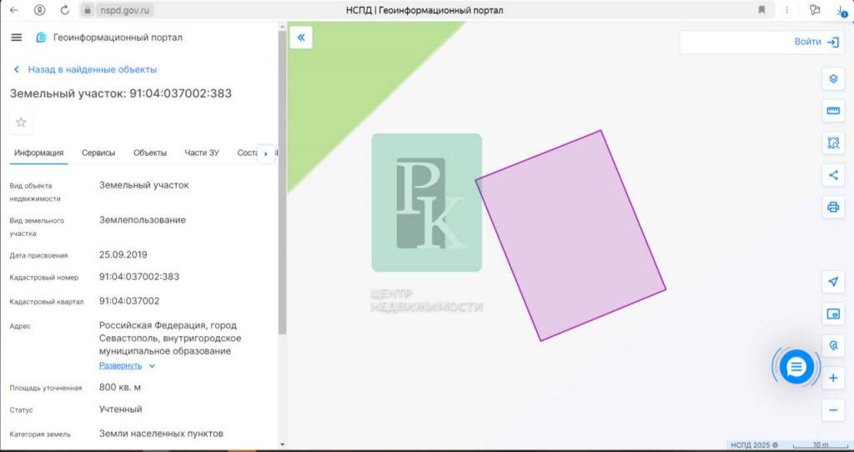
Task: Open the partially visible Состав tab
Action: tap(247, 153)
